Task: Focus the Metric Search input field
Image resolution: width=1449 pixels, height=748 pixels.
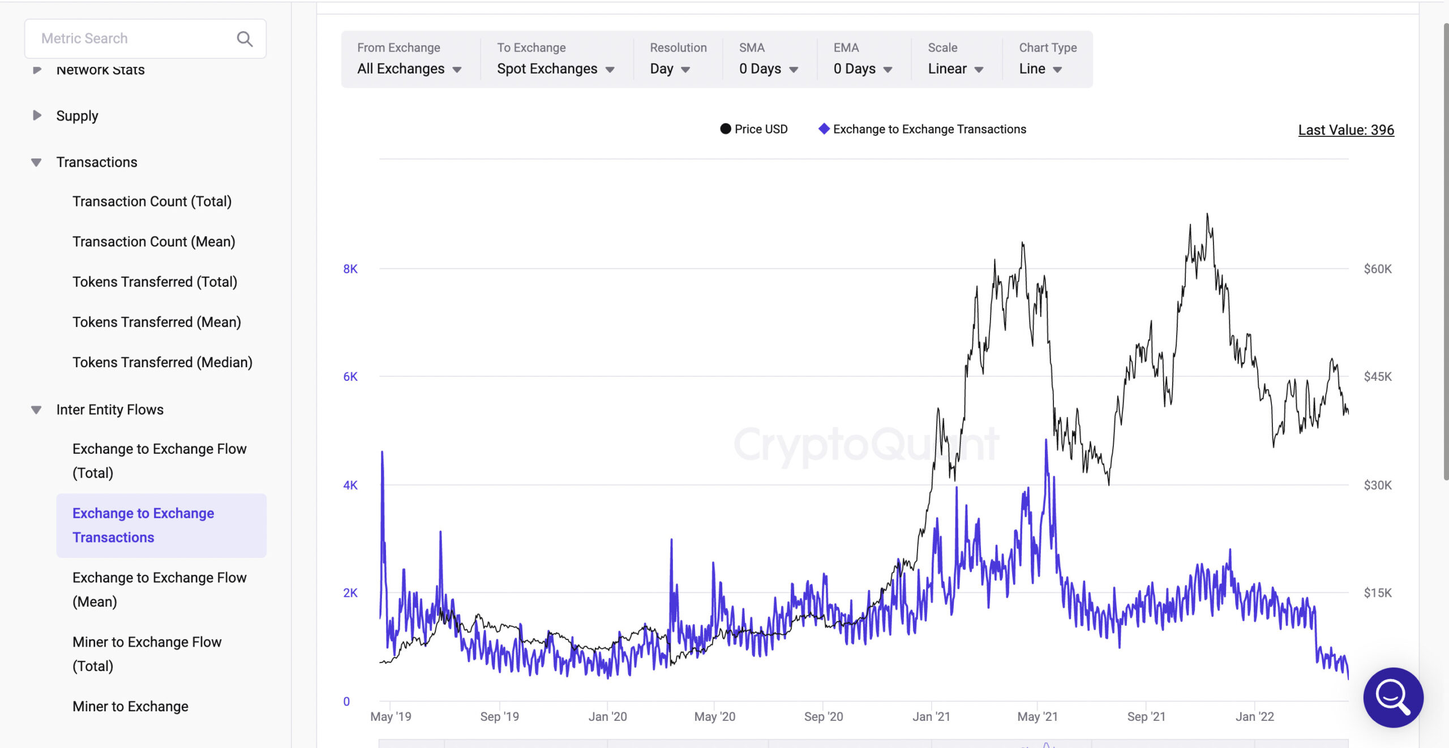Action: point(145,38)
